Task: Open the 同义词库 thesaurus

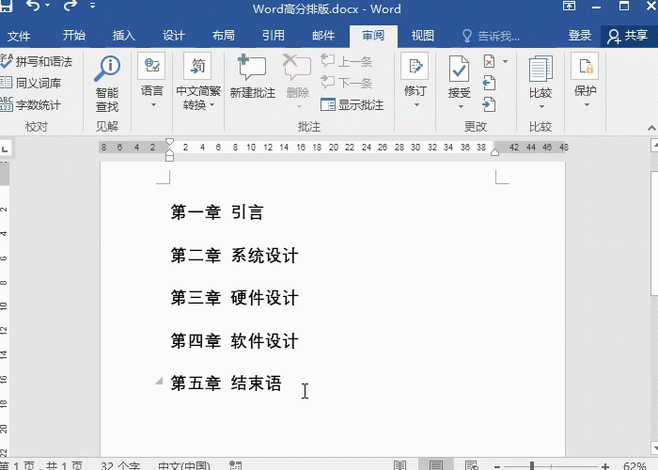Action: [x=31, y=83]
